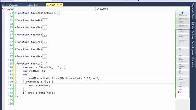The image size is (196, 110).
Task: Open the Team Explorer side panel
Action: [x=193, y=48]
